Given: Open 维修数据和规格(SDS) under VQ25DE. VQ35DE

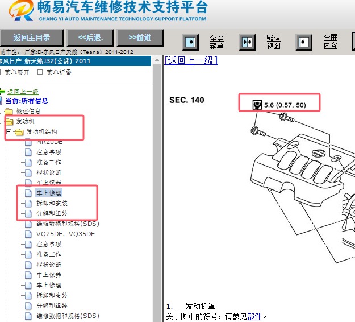Looking at the screenshot, I should [x=68, y=316].
